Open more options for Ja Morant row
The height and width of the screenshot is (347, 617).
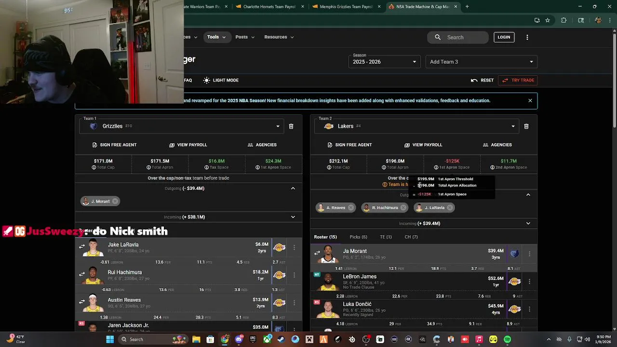click(x=529, y=254)
